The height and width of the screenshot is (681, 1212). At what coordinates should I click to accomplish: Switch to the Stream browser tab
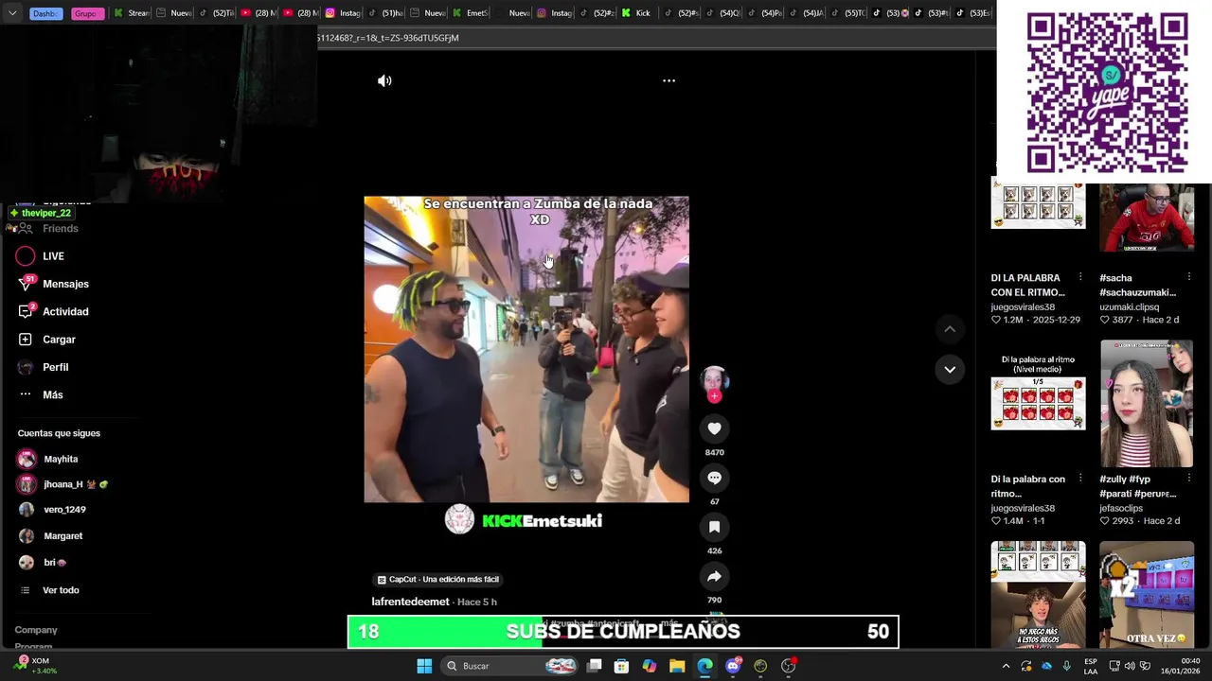click(132, 13)
